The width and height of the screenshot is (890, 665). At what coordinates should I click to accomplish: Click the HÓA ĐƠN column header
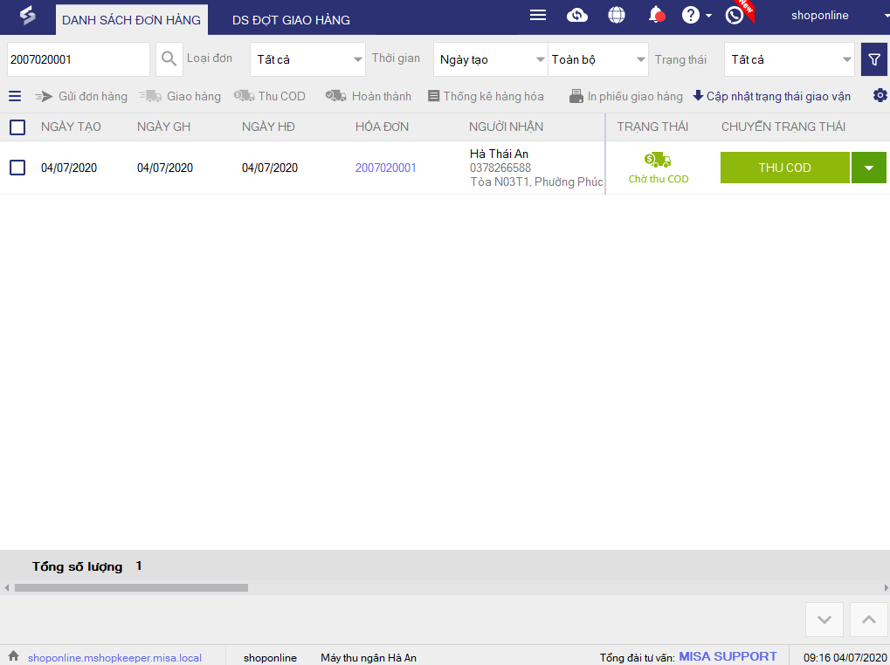(382, 127)
